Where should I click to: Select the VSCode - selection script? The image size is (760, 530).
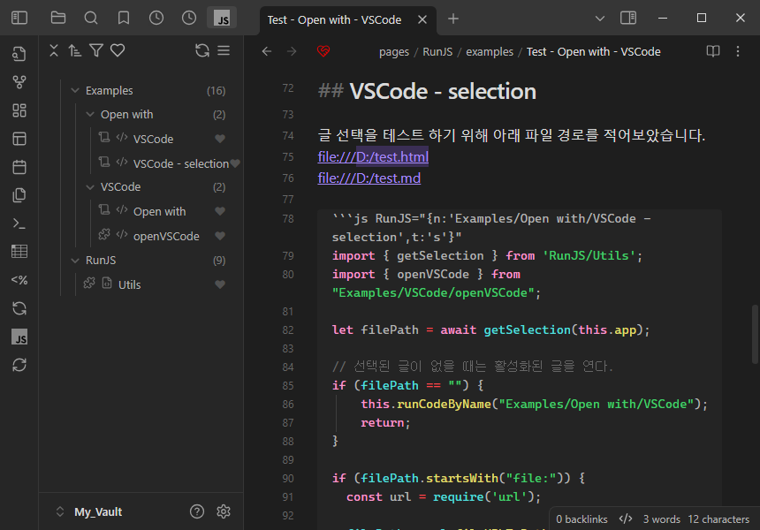pyautogui.click(x=181, y=163)
